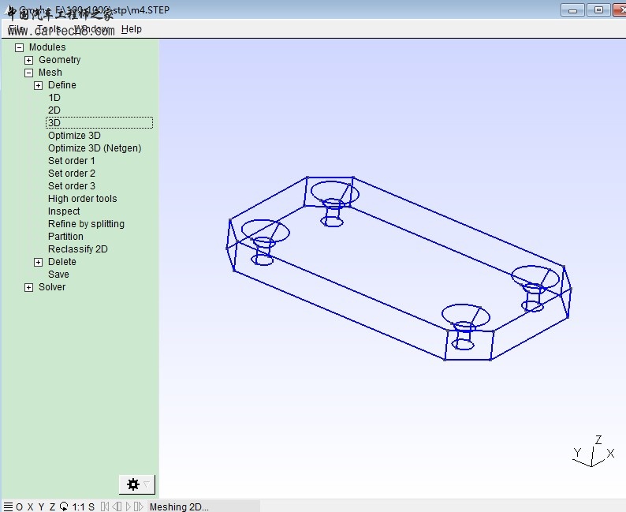This screenshot has height=512, width=626.
Task: Click the 2D mesh item
Action: pos(54,110)
